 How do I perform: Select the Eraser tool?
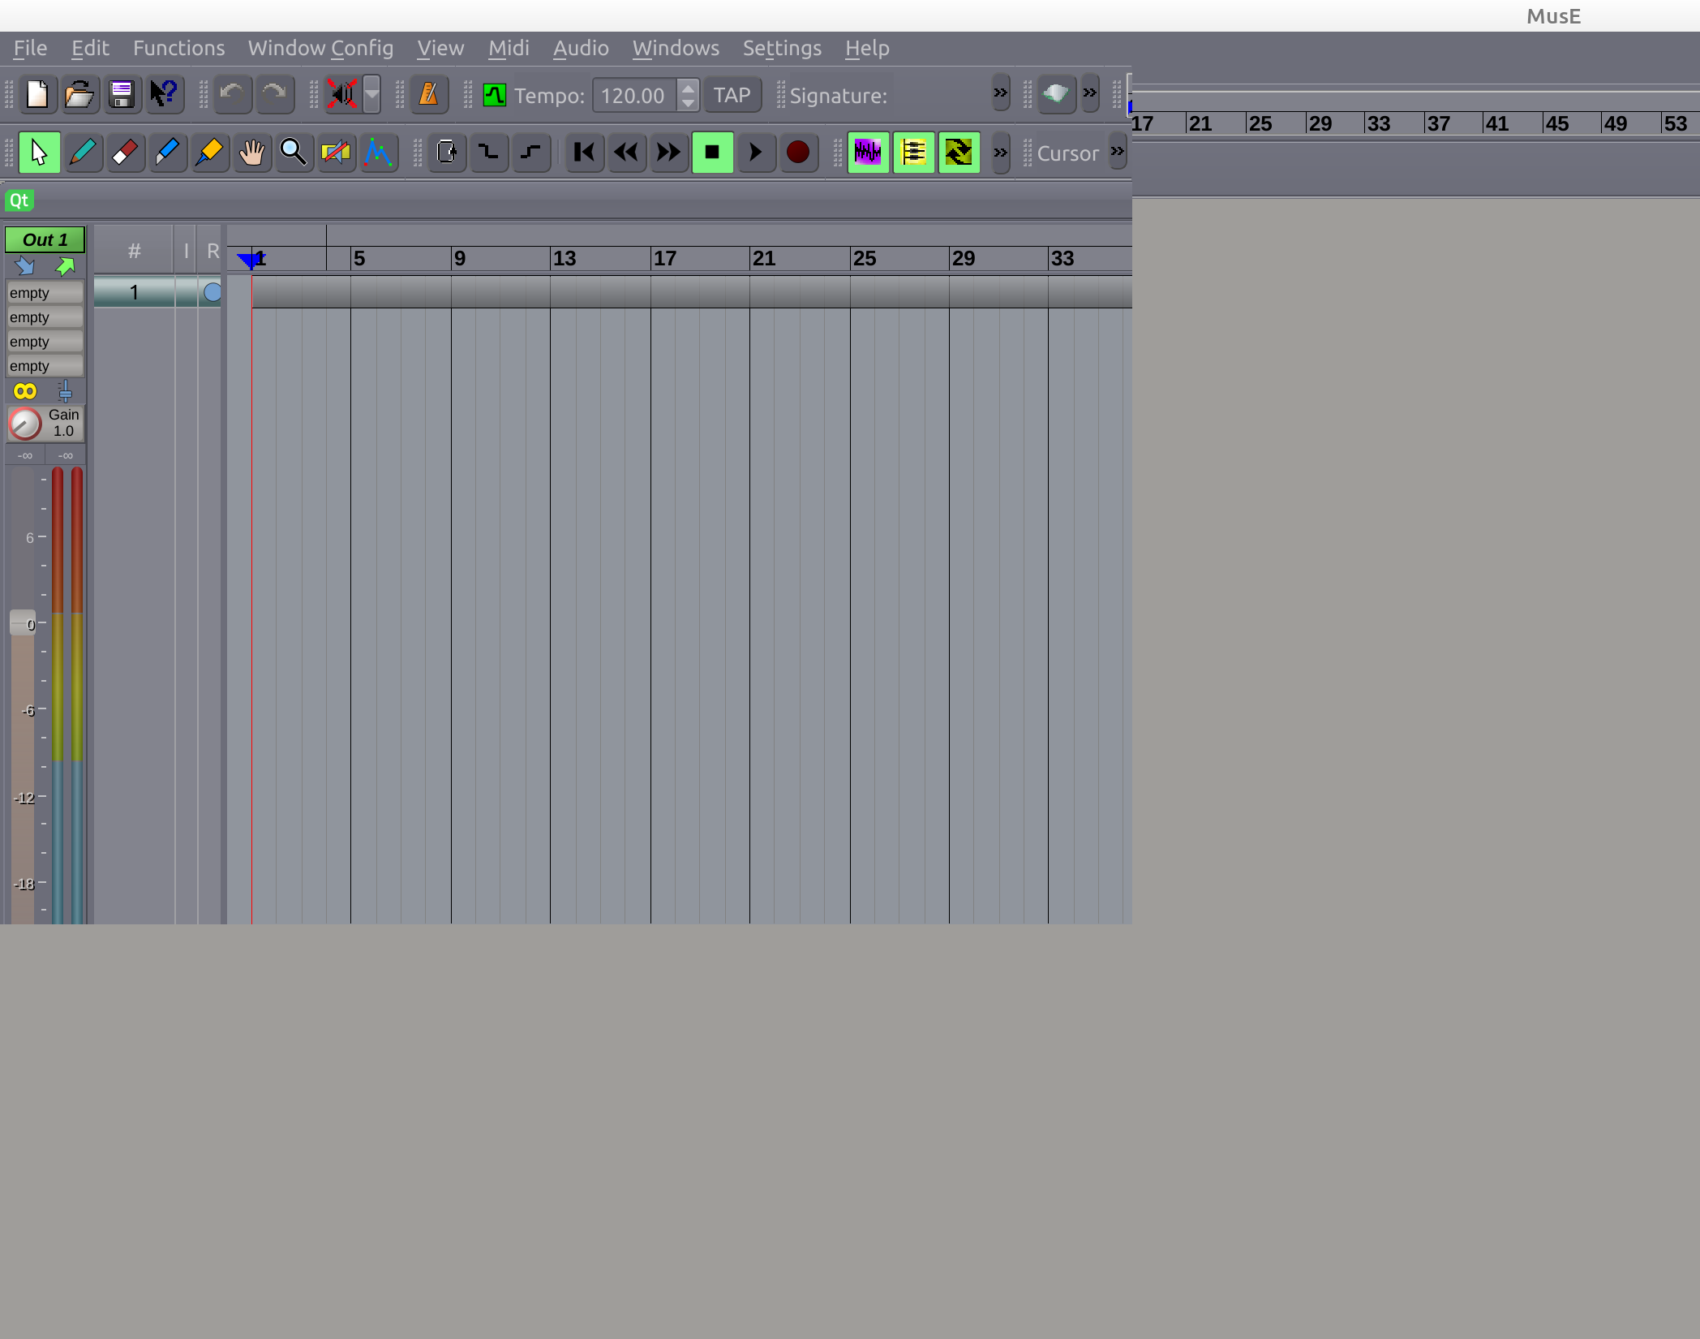(124, 153)
